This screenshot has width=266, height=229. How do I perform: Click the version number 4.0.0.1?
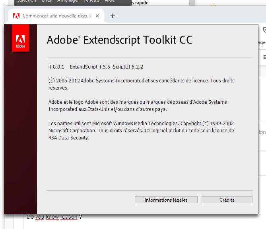coord(56,67)
